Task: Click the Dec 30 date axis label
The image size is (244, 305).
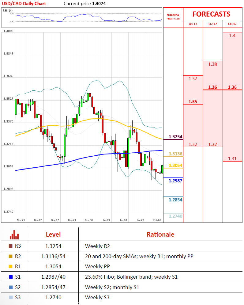Action: coord(89,220)
